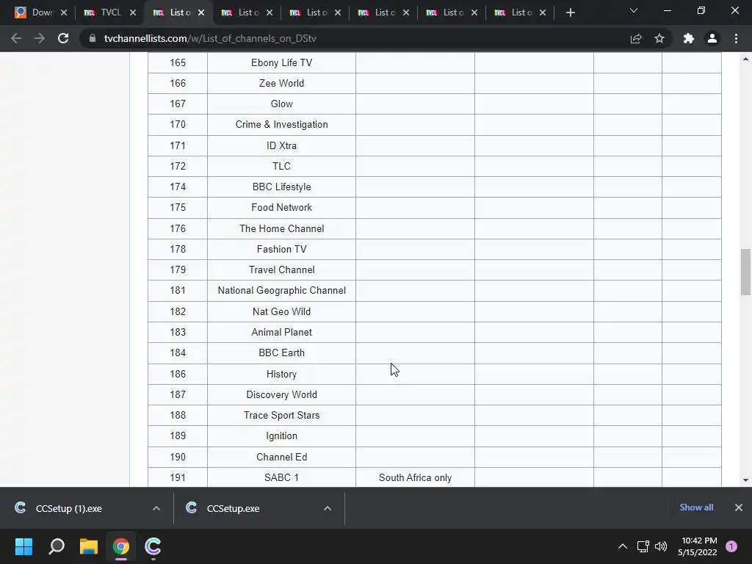
Task: Click the volume speaker tray icon
Action: click(661, 546)
